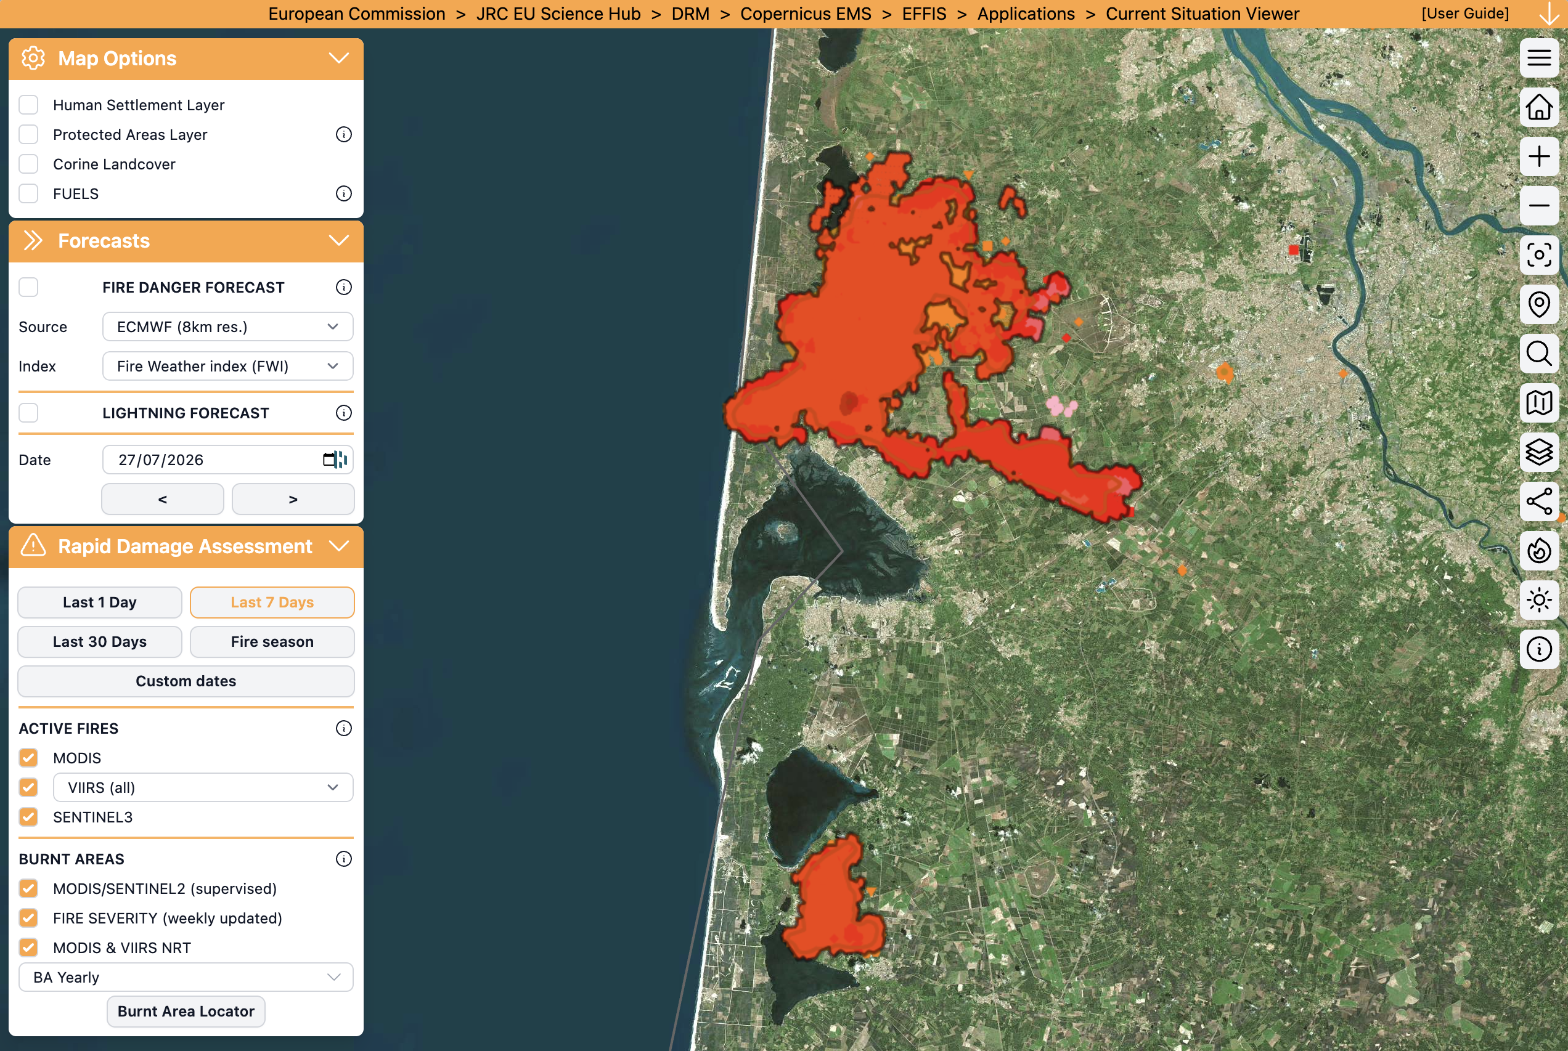Zoom out with the minus icon
The image size is (1568, 1051).
pos(1538,206)
